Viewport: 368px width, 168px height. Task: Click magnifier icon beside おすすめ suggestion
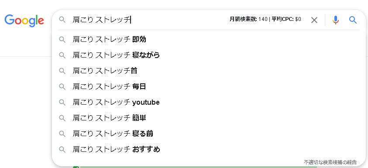(62, 150)
